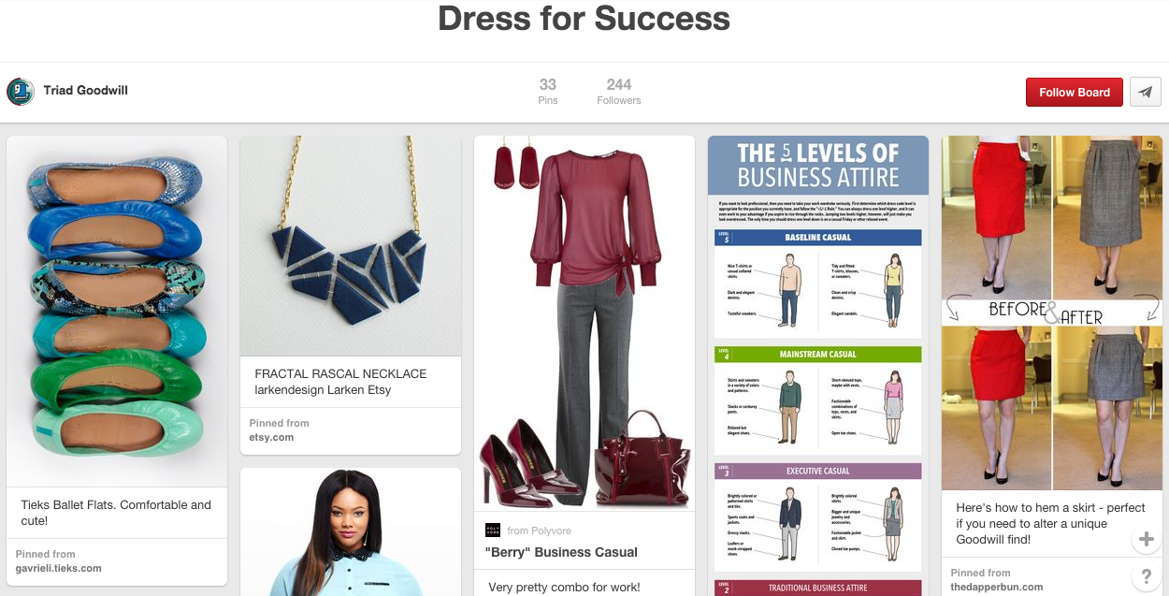This screenshot has width=1169, height=596.
Task: View the 244 Followers count
Action: click(x=619, y=92)
